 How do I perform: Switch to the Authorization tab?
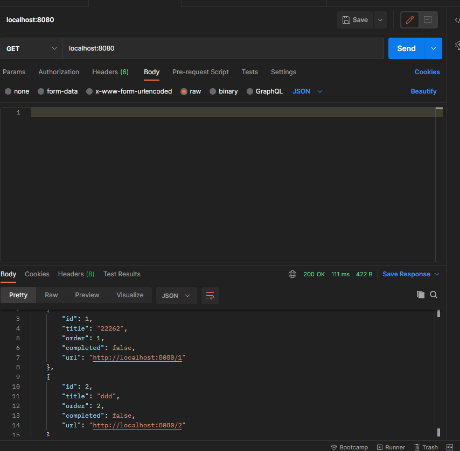pos(59,72)
